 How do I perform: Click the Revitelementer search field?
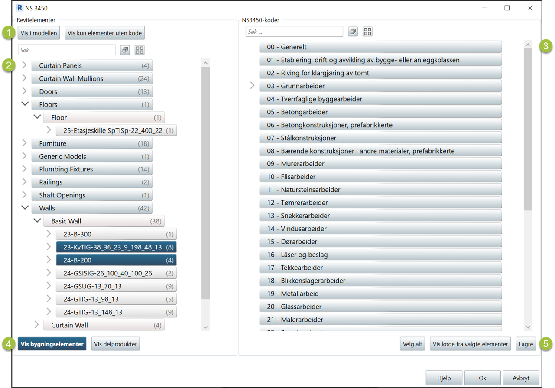pos(67,50)
